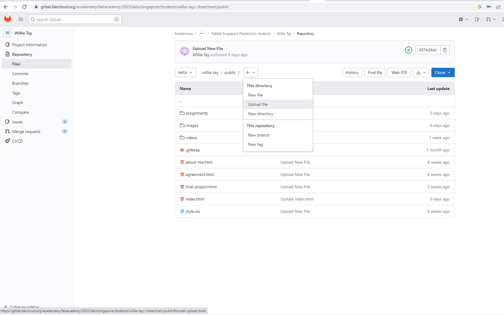Click the browser address bar URL

coord(135,7)
